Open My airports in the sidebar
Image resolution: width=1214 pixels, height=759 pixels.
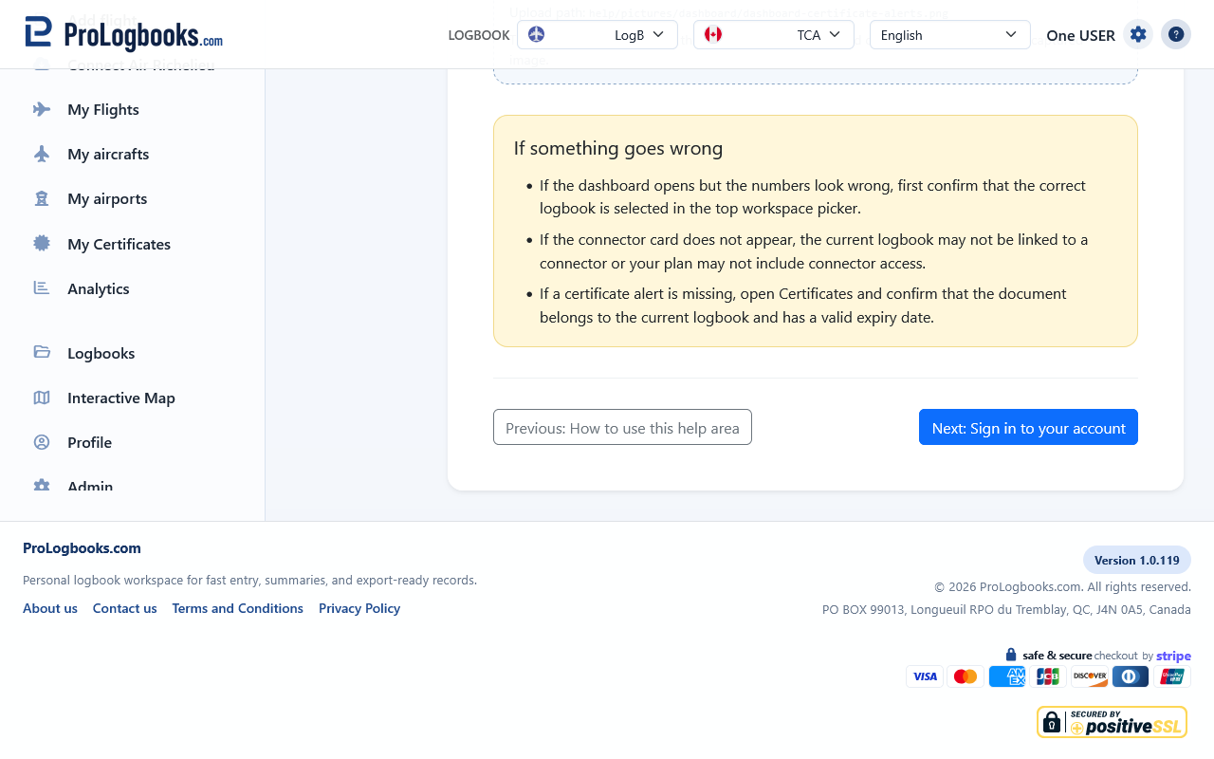pos(107,198)
